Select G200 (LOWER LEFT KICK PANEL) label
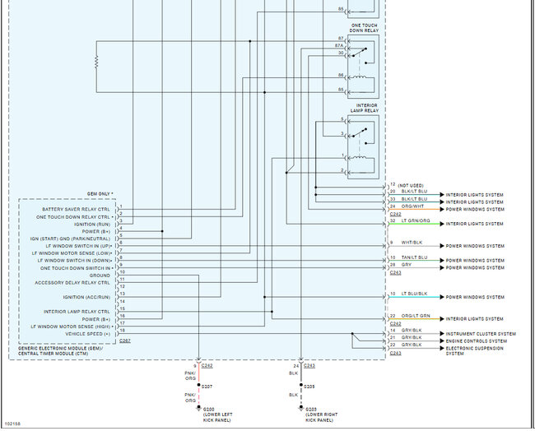Screen dimensions: 535x431 coord(217,415)
